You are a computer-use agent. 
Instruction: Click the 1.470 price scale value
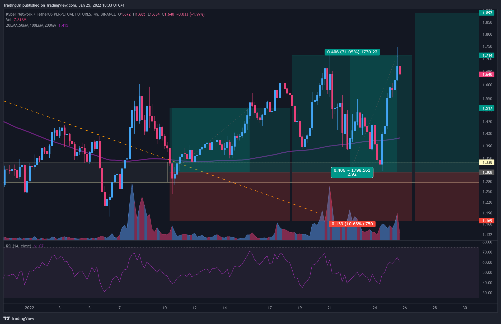tap(487, 122)
